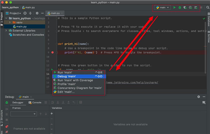Screen dimensions: 210x134
Task: Click the Profile icon in the top toolbar
Action: [190, 7]
